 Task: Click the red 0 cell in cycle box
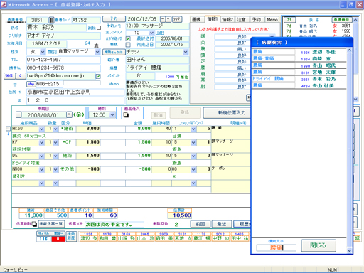click(58, 239)
